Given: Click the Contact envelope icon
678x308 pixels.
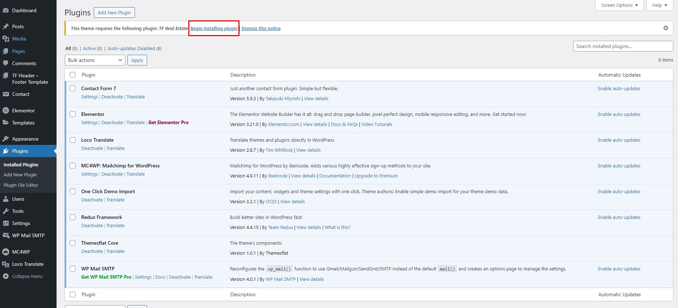Looking at the screenshot, I should click(x=6, y=94).
